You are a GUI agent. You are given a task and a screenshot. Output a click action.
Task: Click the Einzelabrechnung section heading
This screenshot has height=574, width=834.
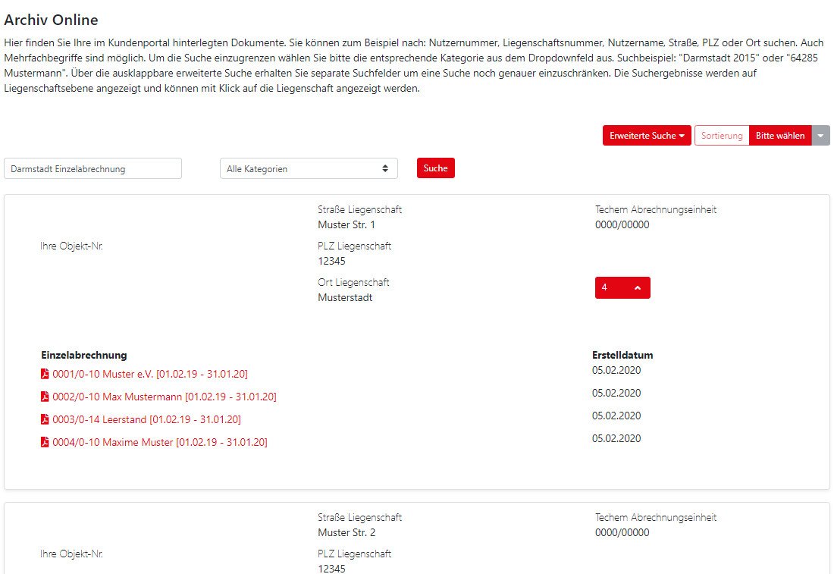coord(83,355)
